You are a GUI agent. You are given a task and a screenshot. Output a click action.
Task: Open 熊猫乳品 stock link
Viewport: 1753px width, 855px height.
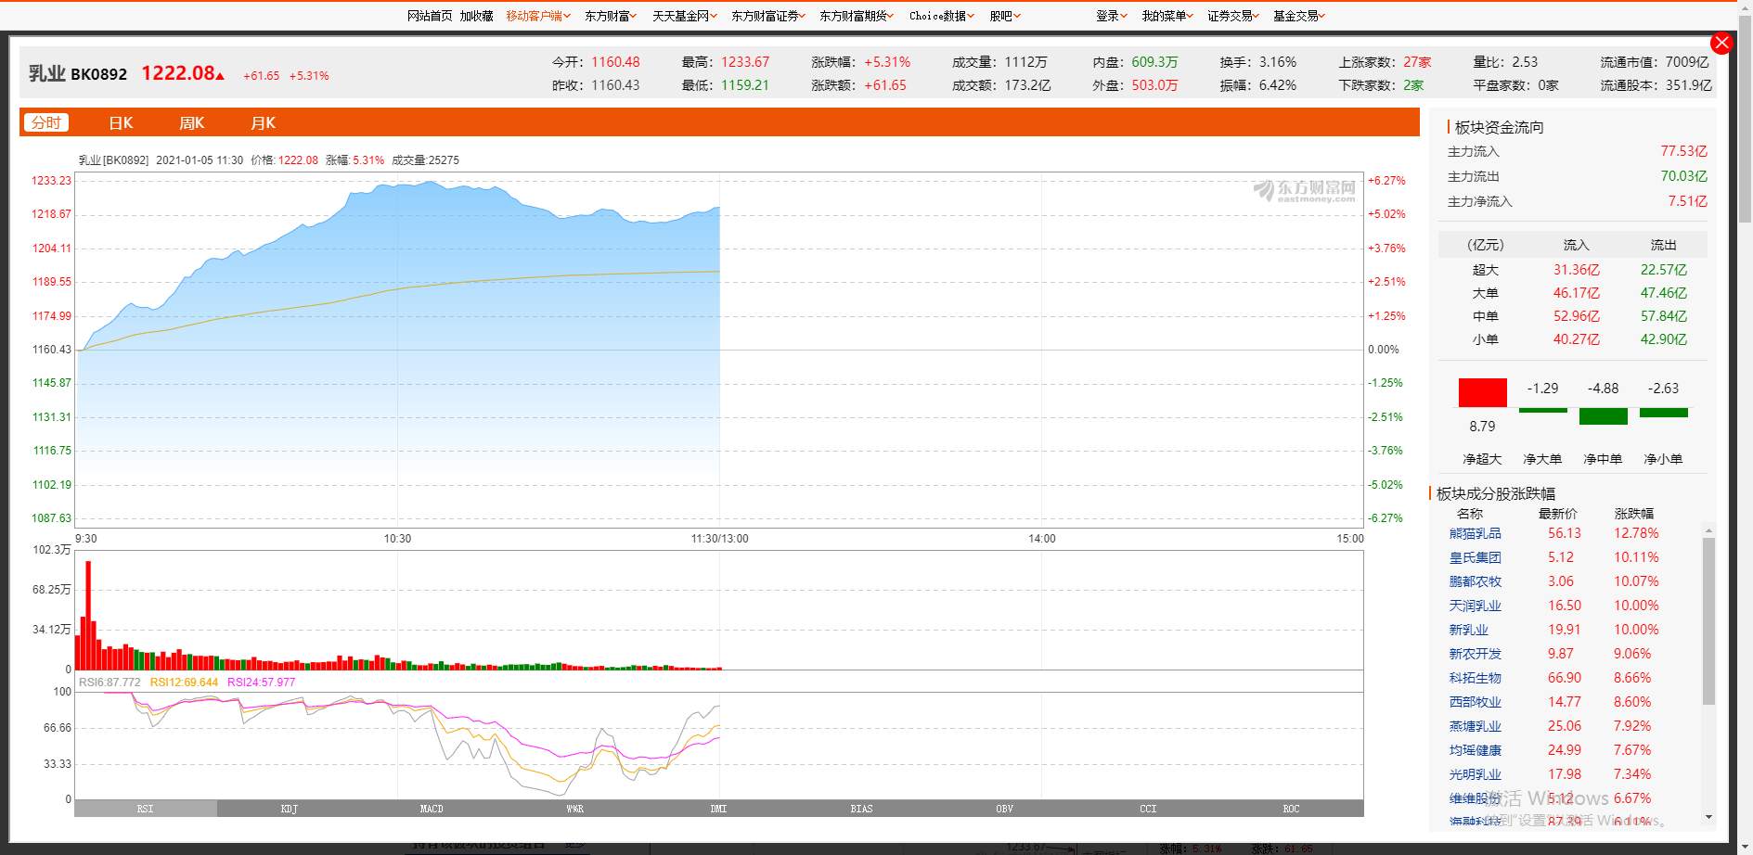(1475, 533)
